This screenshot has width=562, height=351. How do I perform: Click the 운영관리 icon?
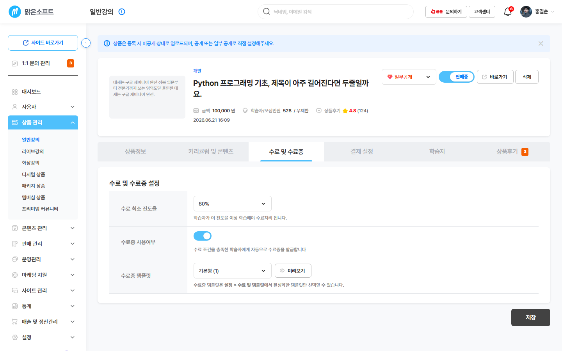coord(15,259)
